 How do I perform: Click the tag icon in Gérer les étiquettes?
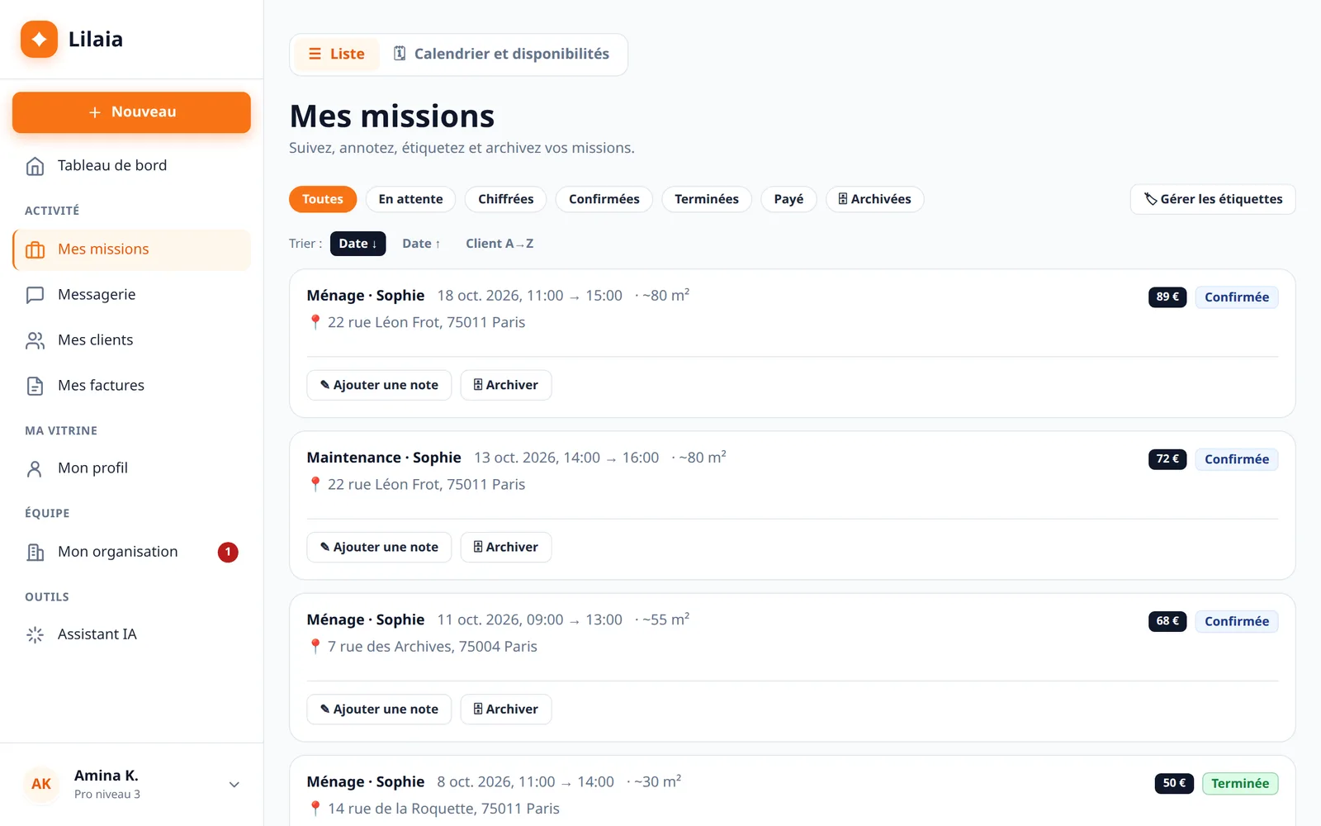tap(1150, 199)
